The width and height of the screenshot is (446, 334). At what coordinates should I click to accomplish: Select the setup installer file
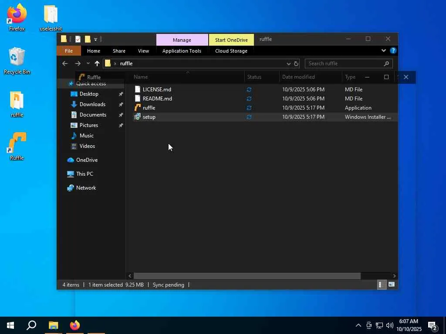149,117
